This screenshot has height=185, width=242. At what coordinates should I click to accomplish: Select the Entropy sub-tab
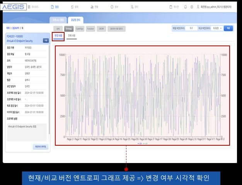coord(68,28)
